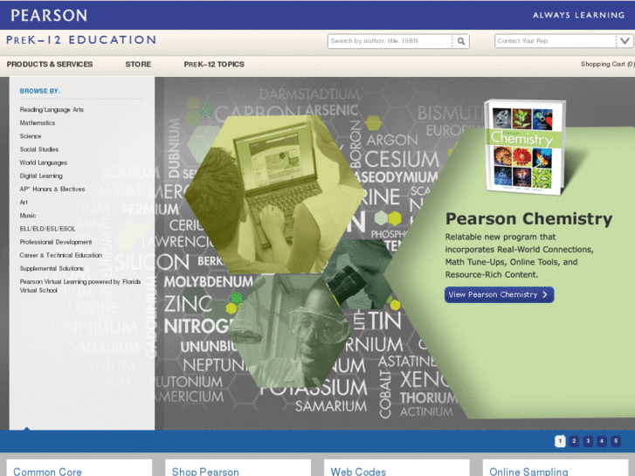Browse Digital Learning category
The width and height of the screenshot is (635, 476).
tap(41, 176)
